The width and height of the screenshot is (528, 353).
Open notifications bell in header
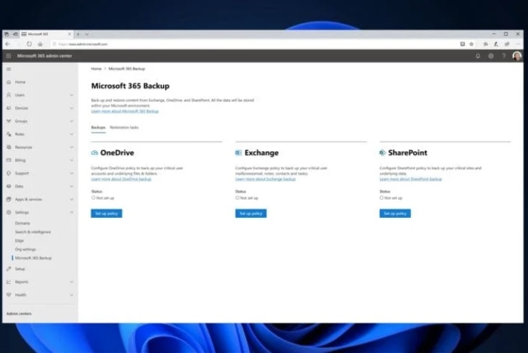tap(478, 56)
